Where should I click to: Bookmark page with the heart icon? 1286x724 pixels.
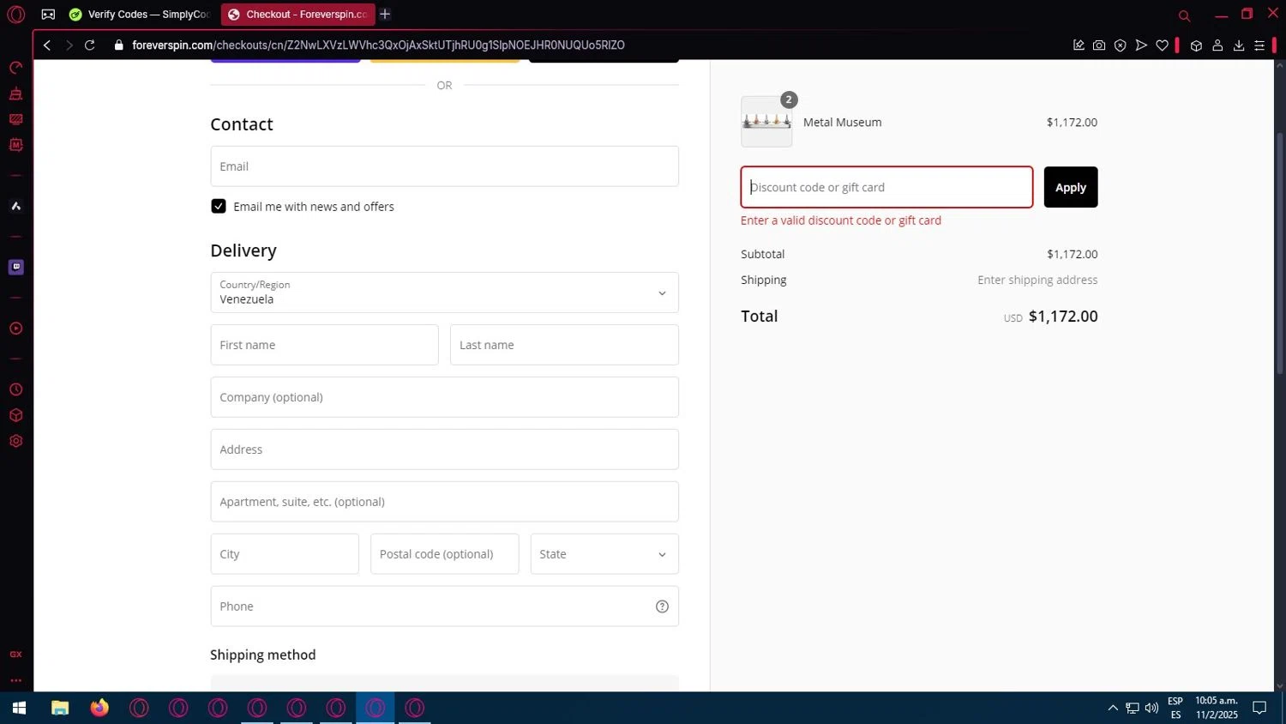[x=1162, y=45]
